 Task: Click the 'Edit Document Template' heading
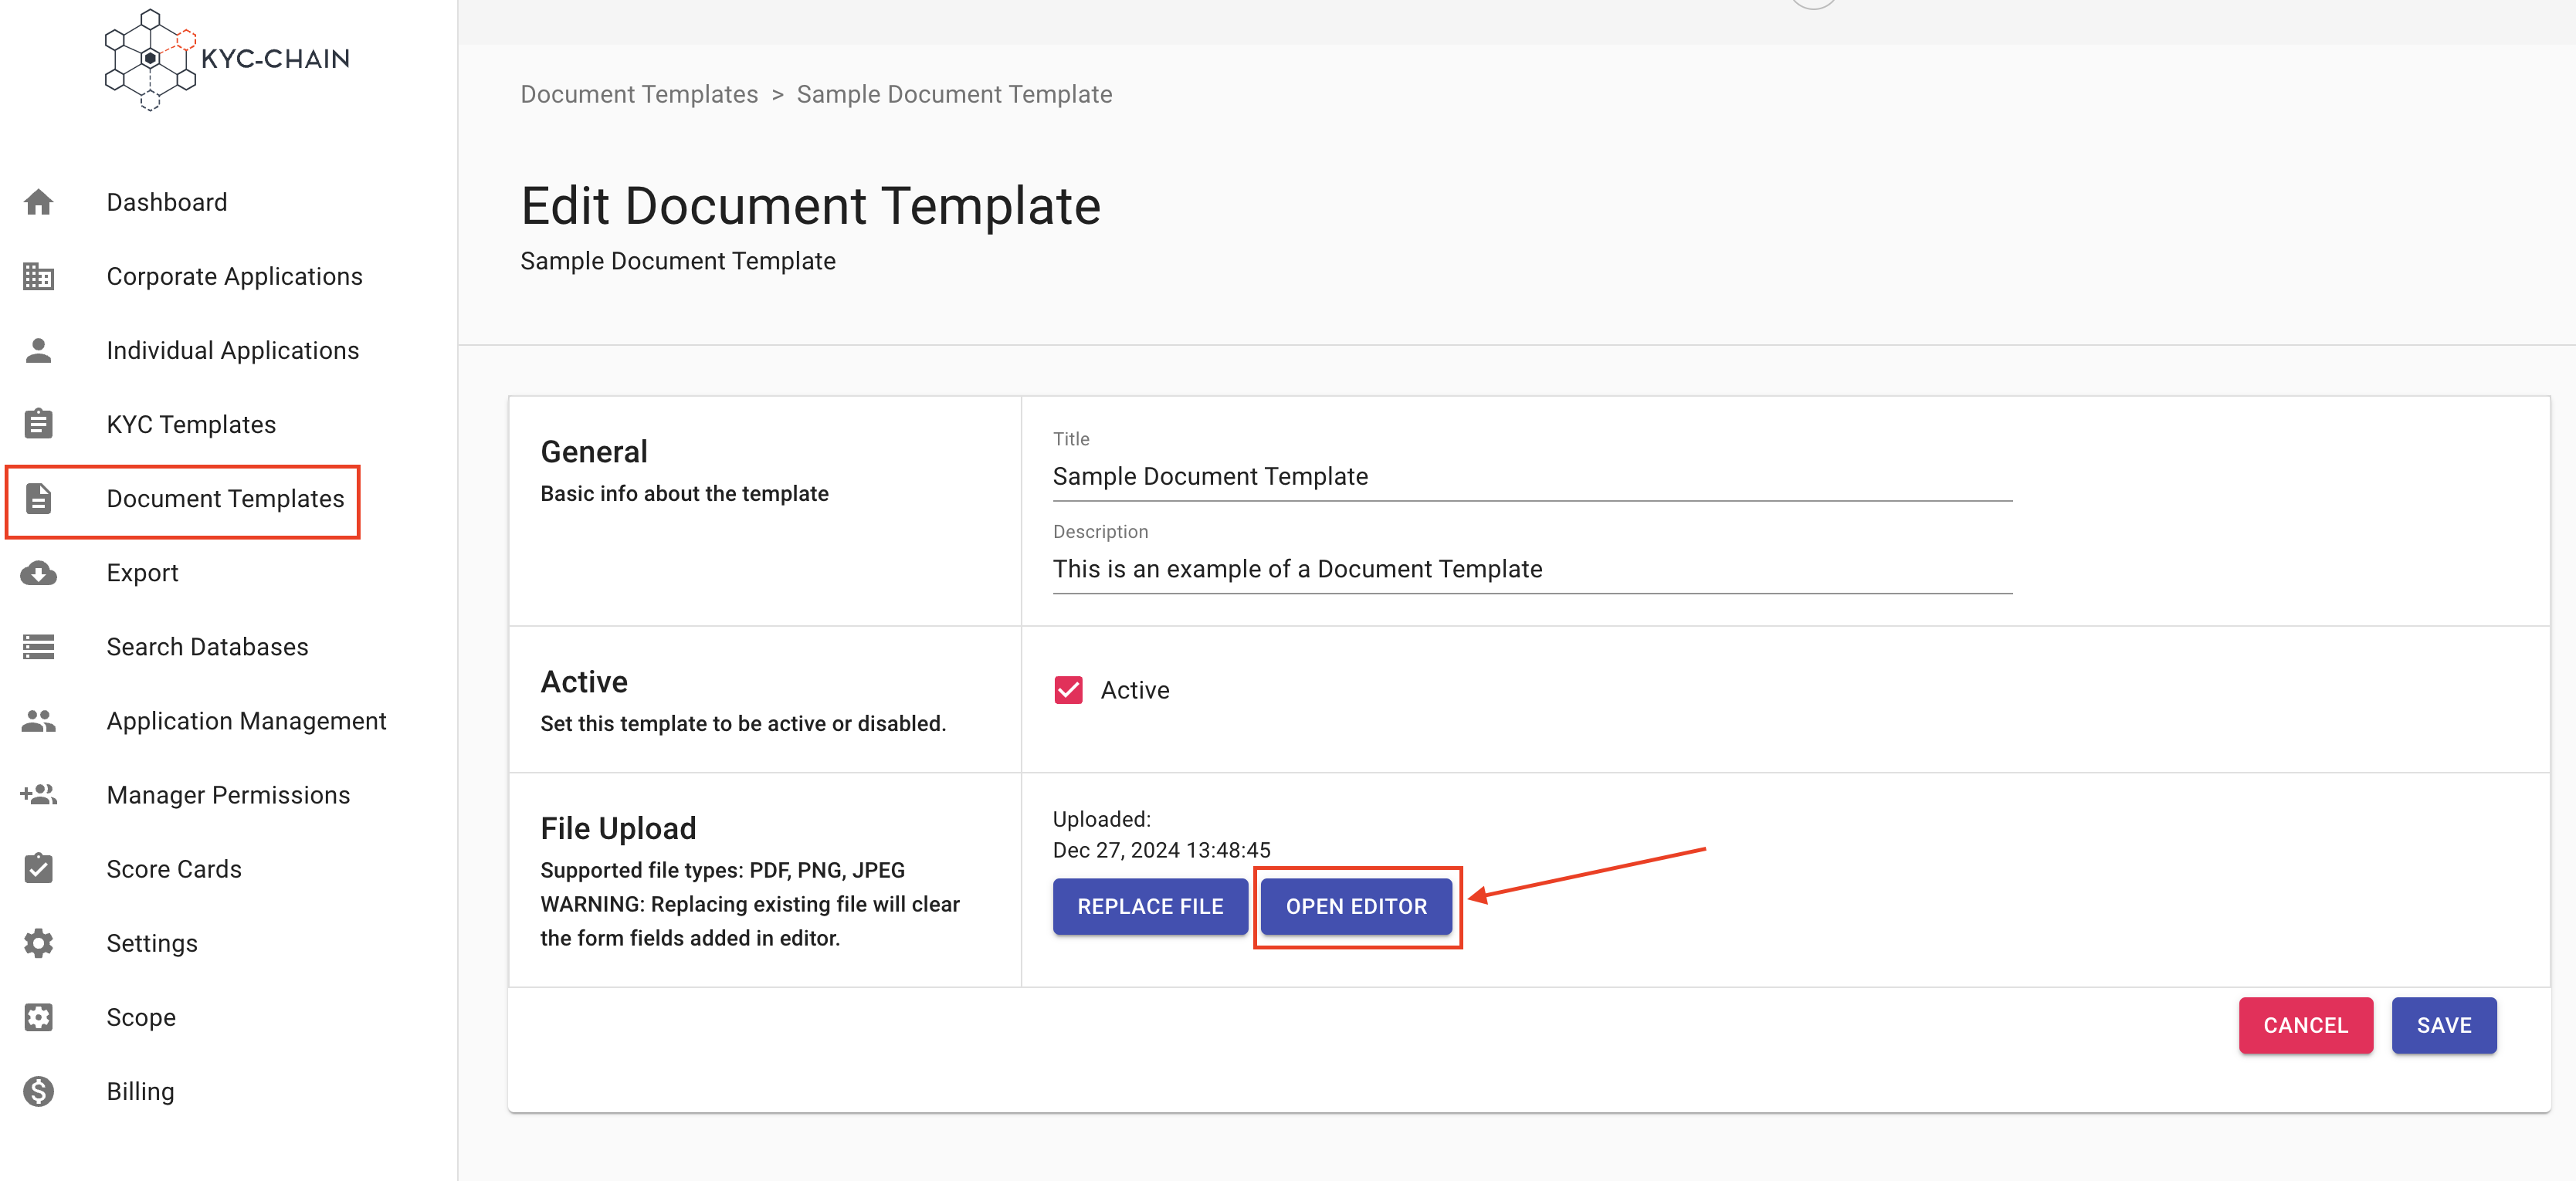point(811,206)
